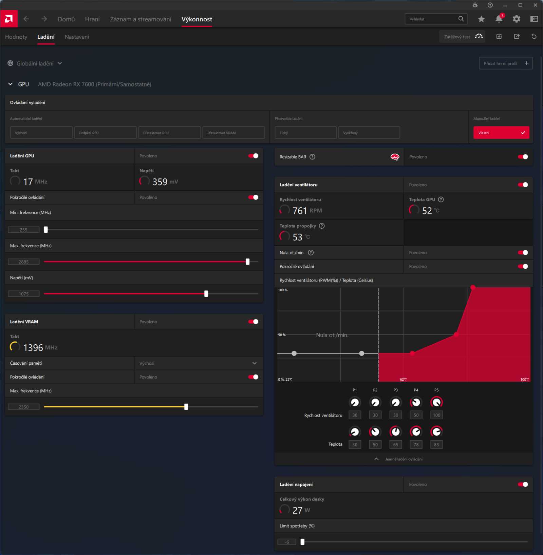Select Přetaktovat VRAM preset
This screenshot has height=555, width=543.
point(233,133)
